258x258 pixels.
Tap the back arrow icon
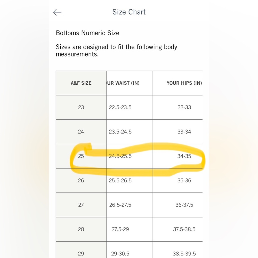pos(57,12)
